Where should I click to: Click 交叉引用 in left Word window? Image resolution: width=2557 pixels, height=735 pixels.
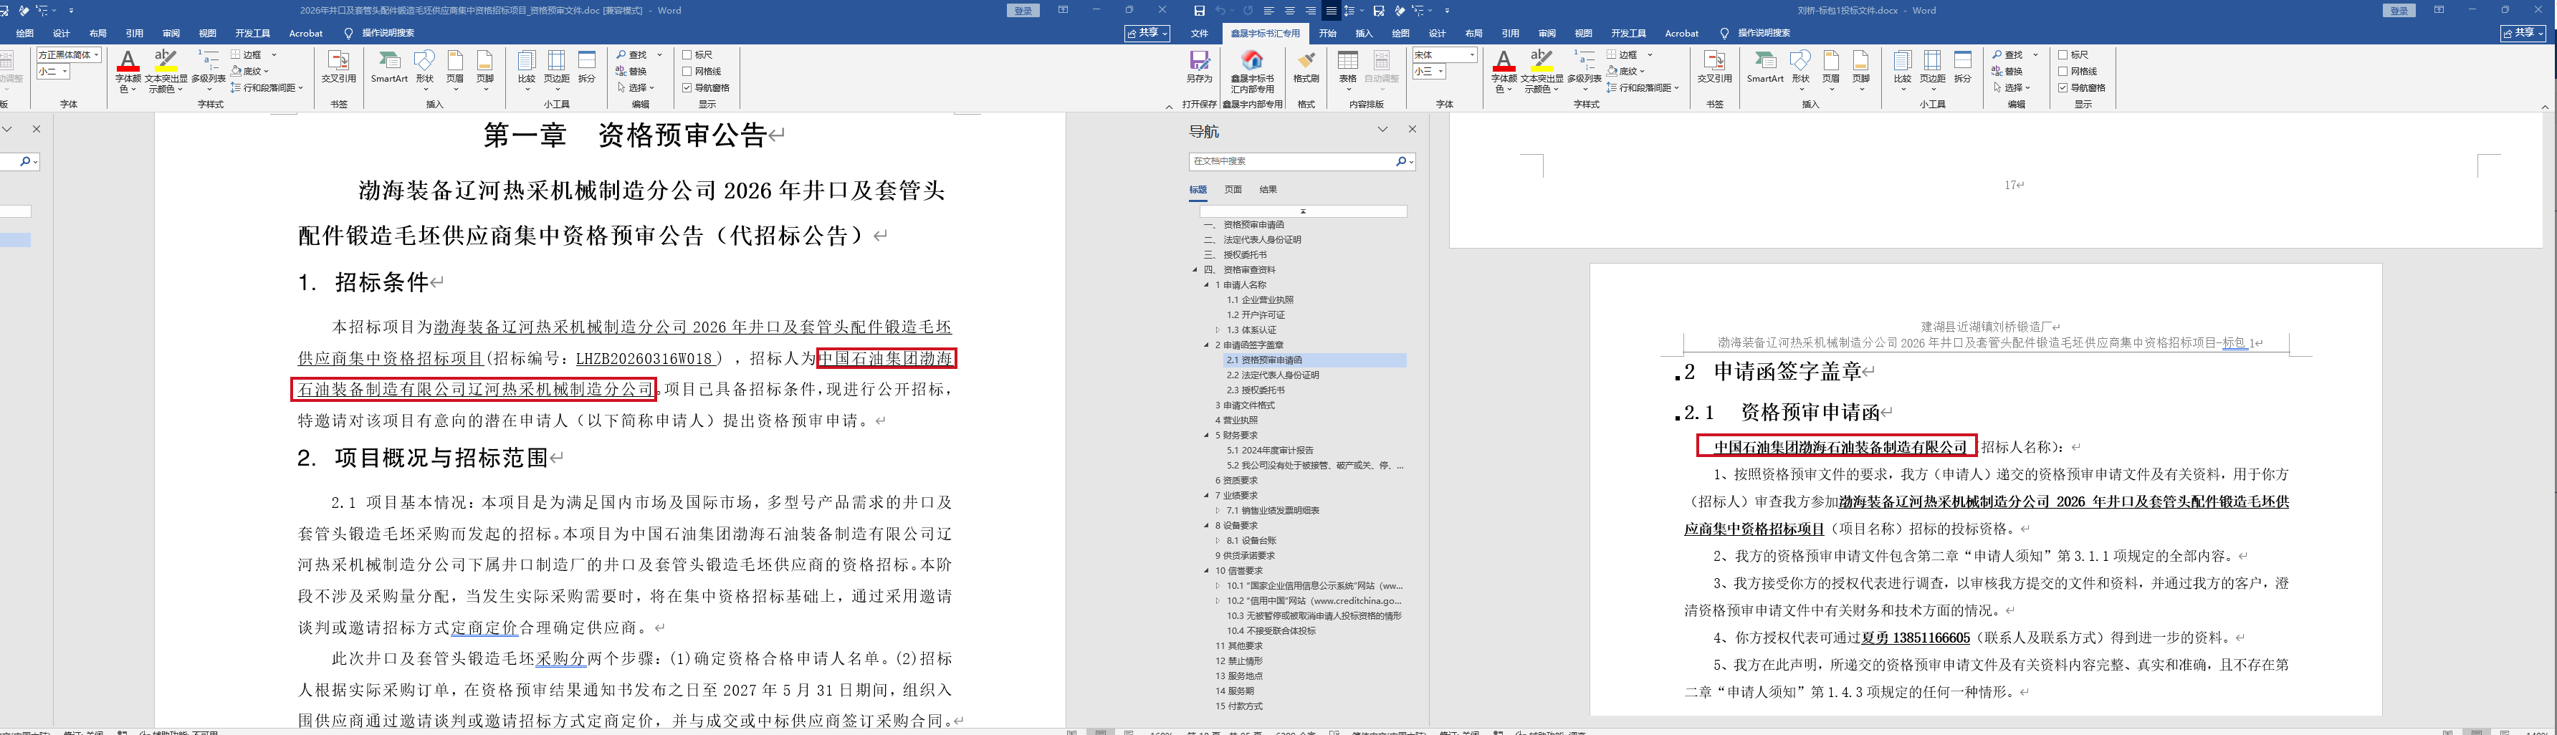pos(338,67)
